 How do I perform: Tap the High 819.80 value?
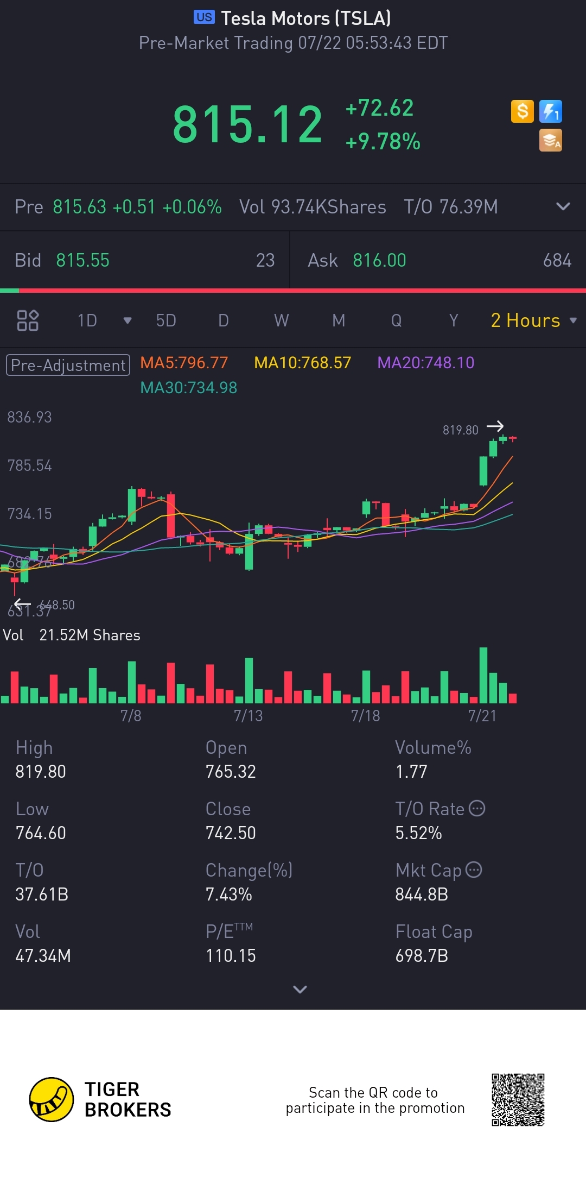click(x=41, y=771)
